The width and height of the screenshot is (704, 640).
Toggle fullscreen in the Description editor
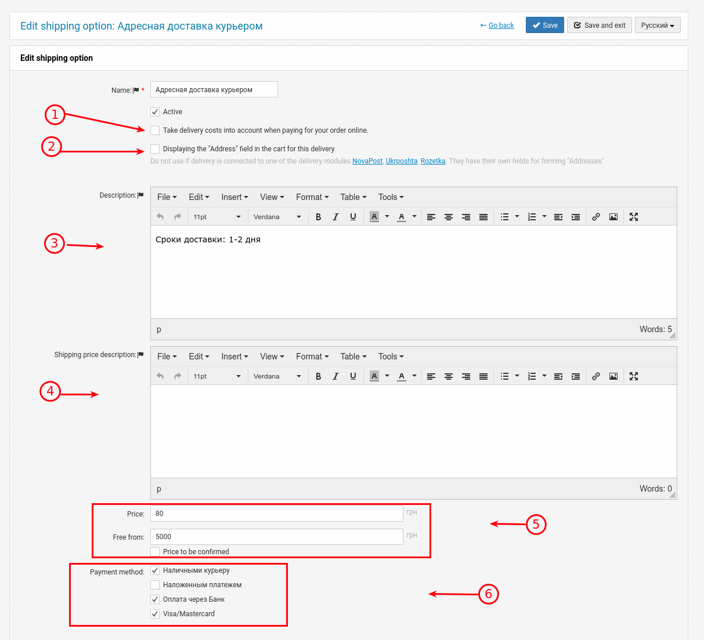click(634, 217)
